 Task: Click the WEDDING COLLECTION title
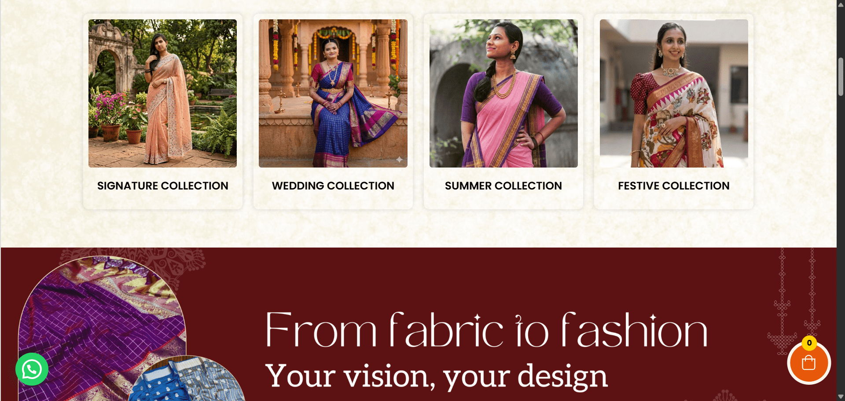[333, 186]
